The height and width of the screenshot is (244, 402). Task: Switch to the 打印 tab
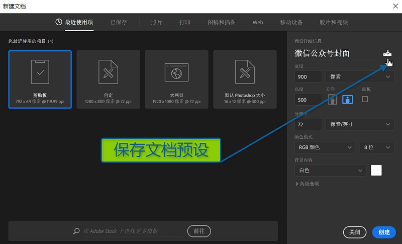click(x=184, y=22)
